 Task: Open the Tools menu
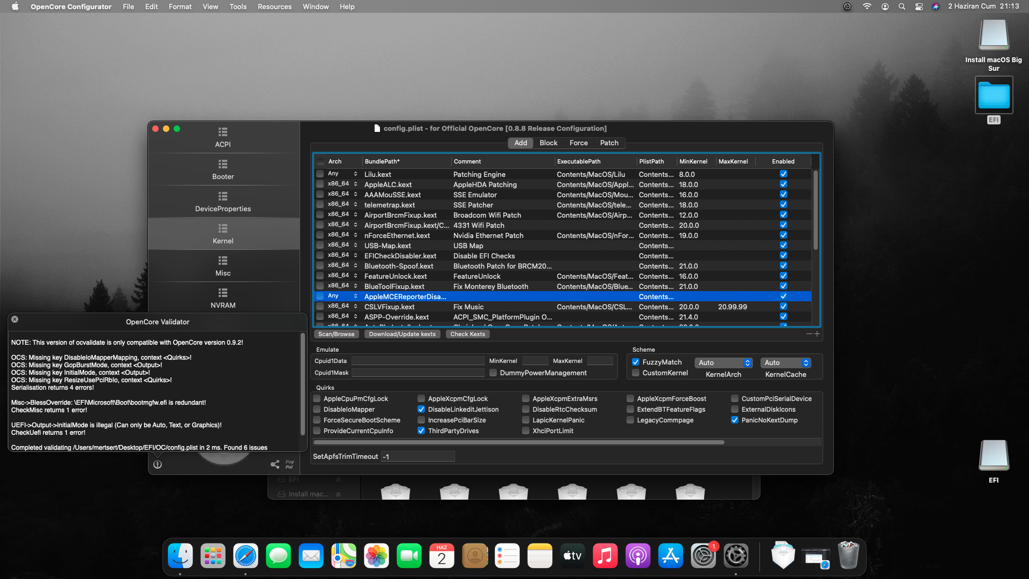238,6
